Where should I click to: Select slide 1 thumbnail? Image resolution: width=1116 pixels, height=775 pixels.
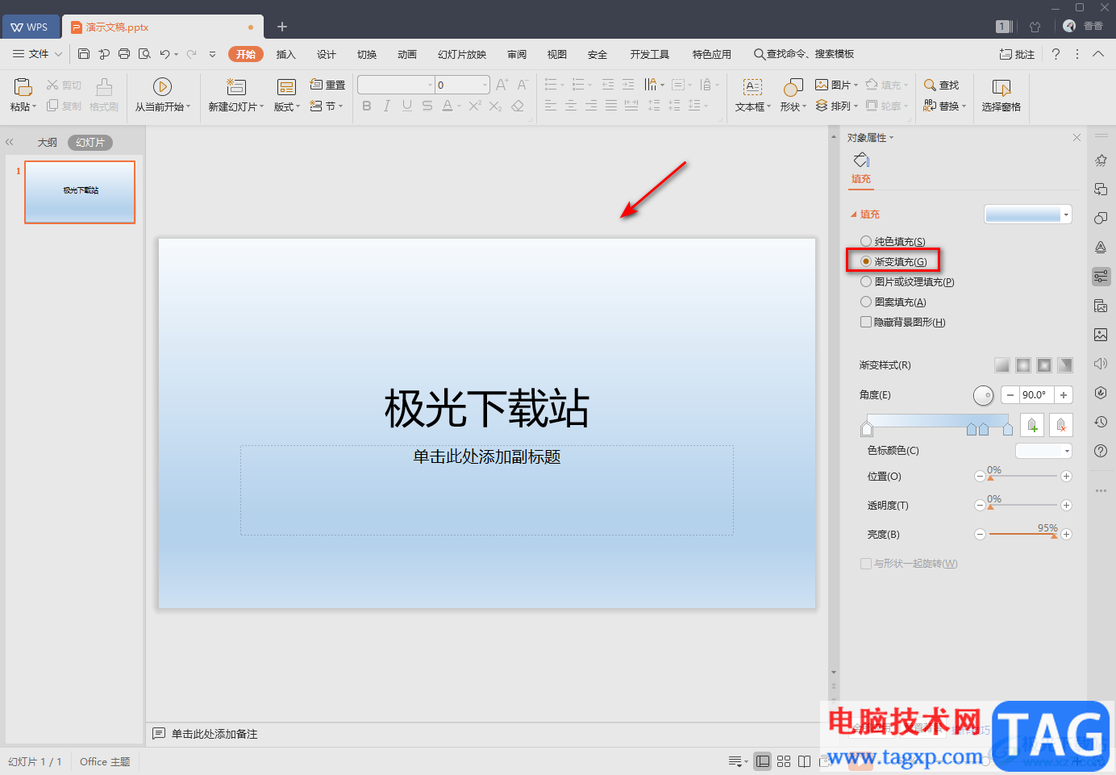(x=80, y=192)
